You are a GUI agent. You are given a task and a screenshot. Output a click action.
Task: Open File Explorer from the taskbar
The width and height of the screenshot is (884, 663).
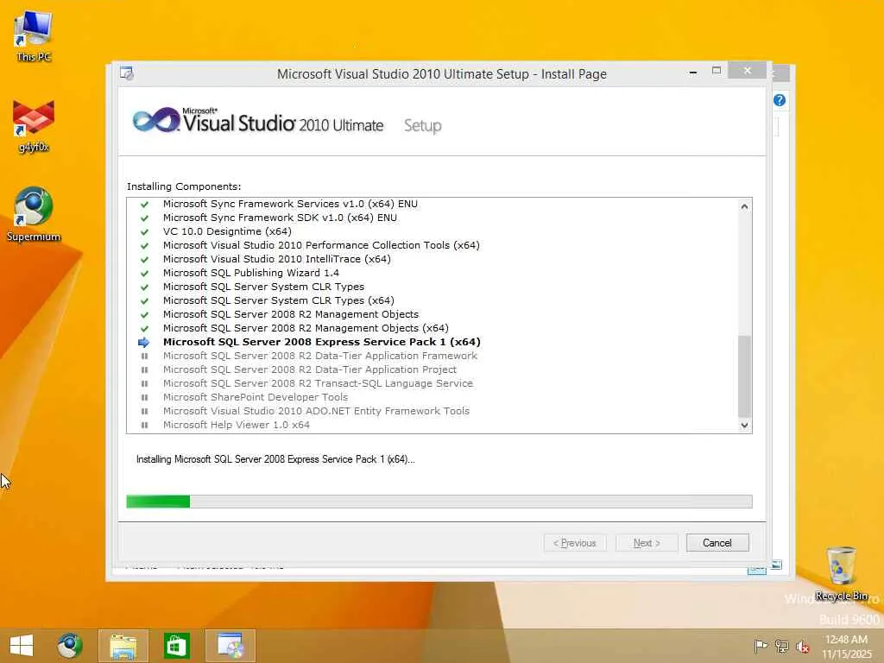123,646
